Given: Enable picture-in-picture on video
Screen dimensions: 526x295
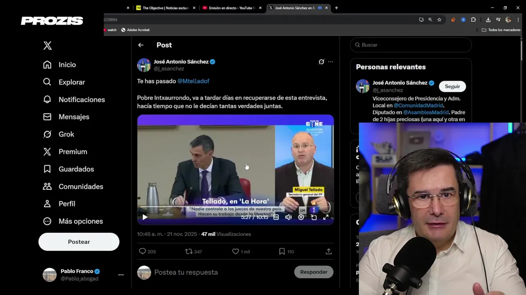Looking at the screenshot, I should [314, 217].
